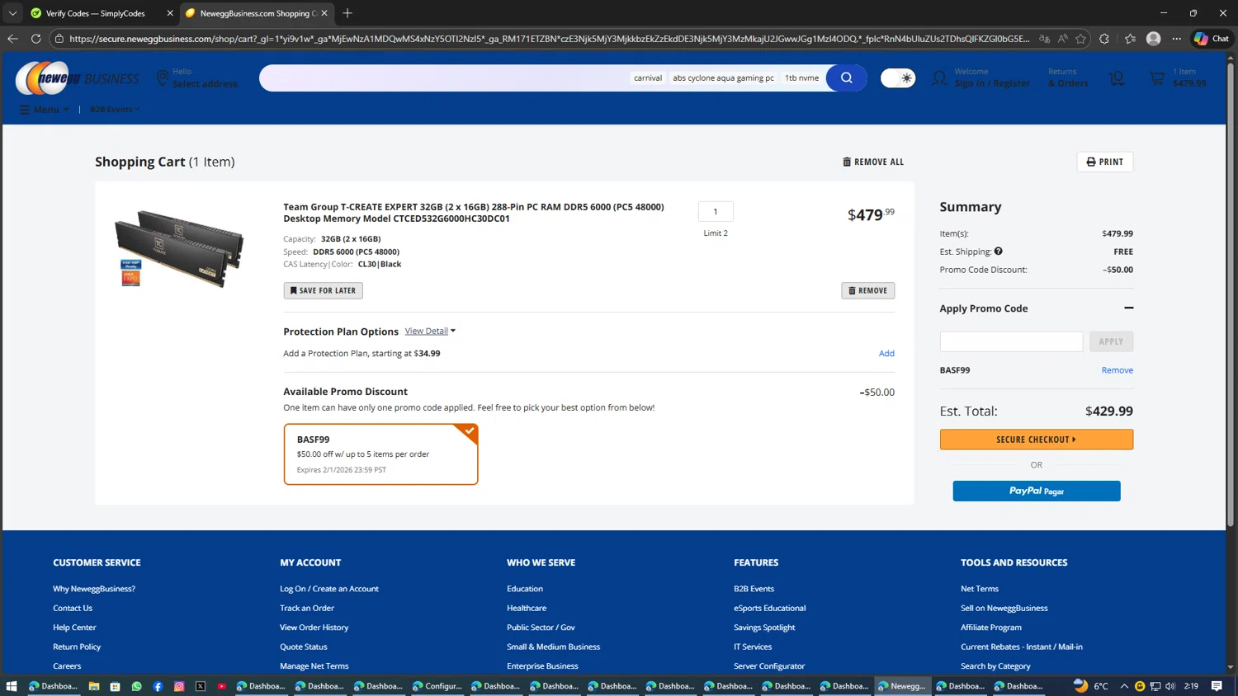Open Instagram taskbar icon
Viewport: 1238px width, 696px height.
coord(179,686)
